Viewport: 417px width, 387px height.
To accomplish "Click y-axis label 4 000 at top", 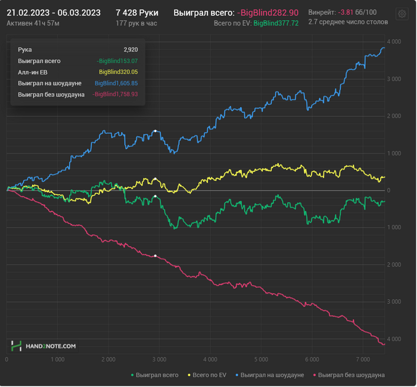I will pyautogui.click(x=394, y=42).
